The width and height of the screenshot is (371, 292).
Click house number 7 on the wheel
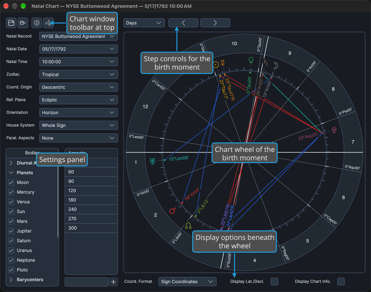click(353, 142)
